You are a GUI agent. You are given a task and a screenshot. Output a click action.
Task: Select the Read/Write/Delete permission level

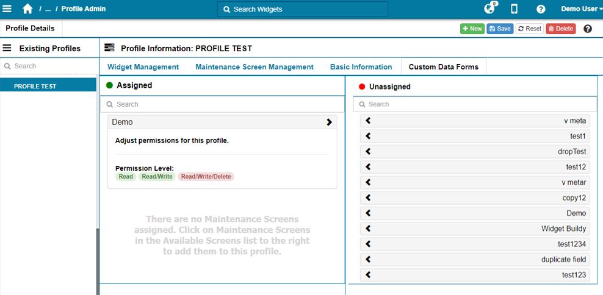[206, 177]
